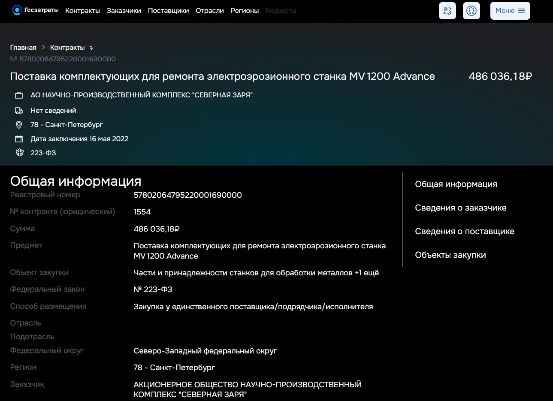Open the Меню hamburger button
The width and height of the screenshot is (553, 401).
510,11
